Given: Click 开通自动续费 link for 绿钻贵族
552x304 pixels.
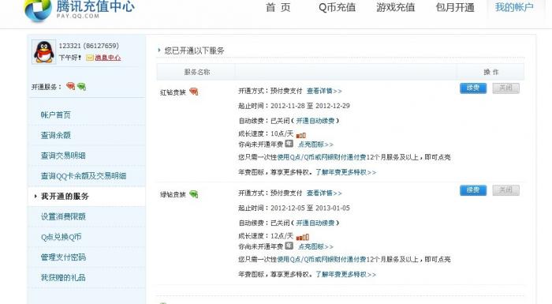Looking at the screenshot, I should (x=315, y=223).
